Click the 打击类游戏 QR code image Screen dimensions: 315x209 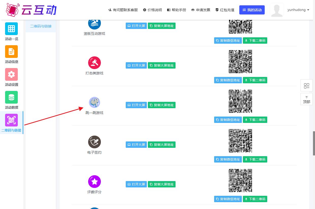click(x=240, y=62)
